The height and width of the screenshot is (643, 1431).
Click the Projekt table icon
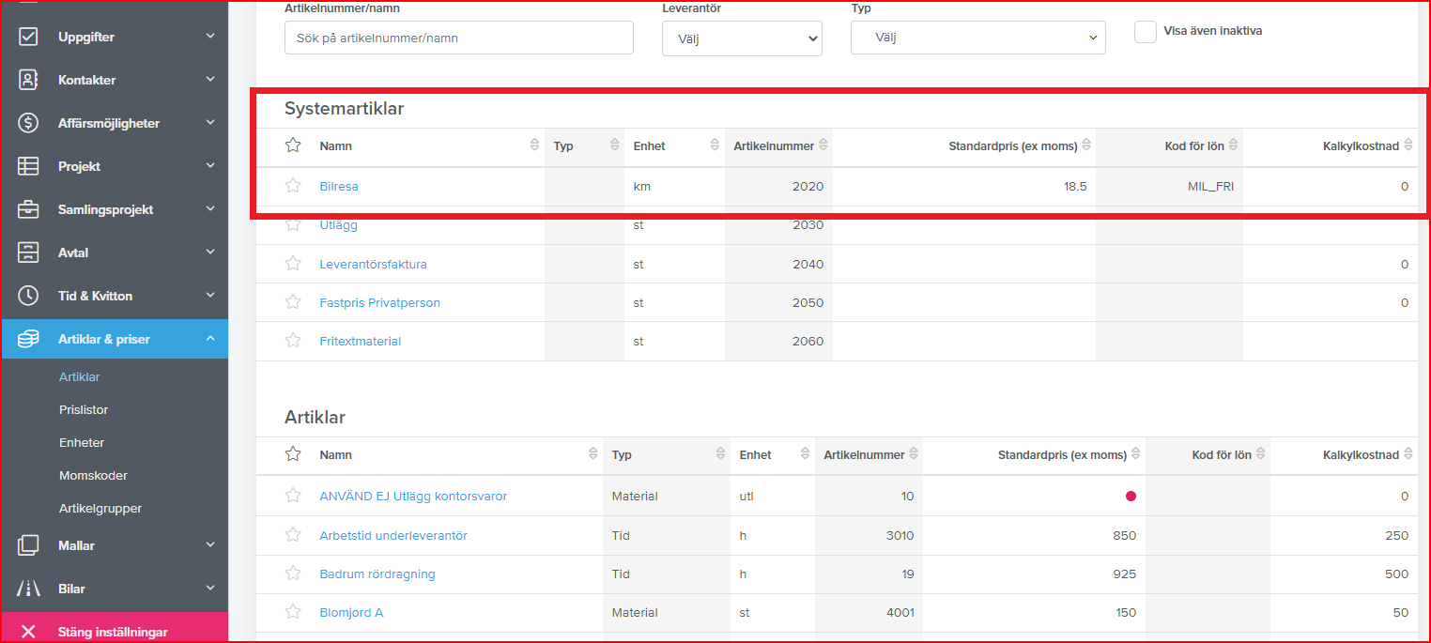28,166
